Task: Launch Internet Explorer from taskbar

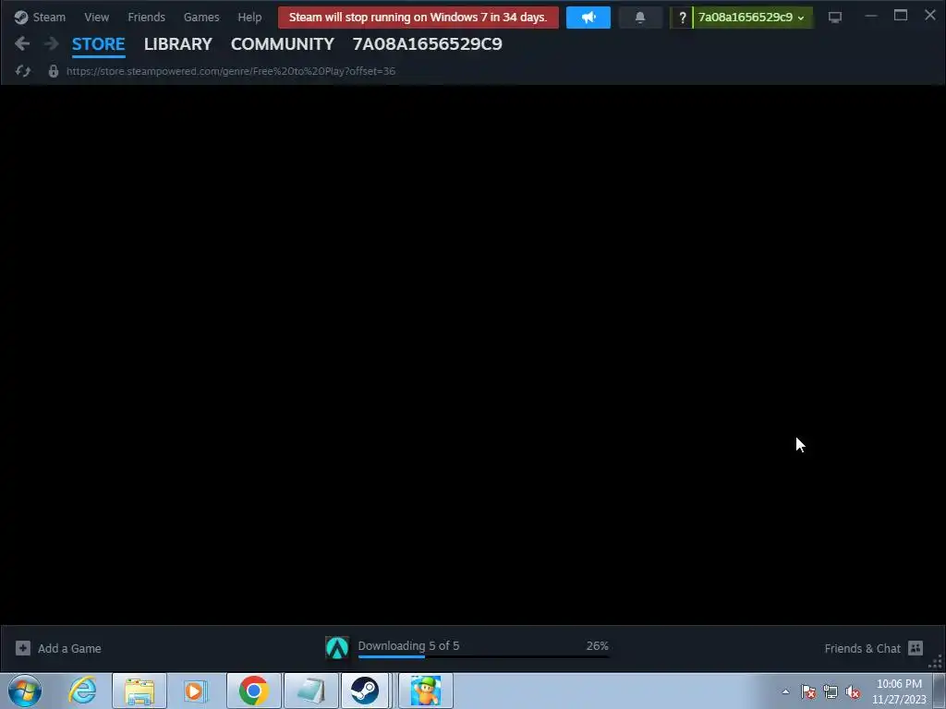Action: click(x=82, y=691)
